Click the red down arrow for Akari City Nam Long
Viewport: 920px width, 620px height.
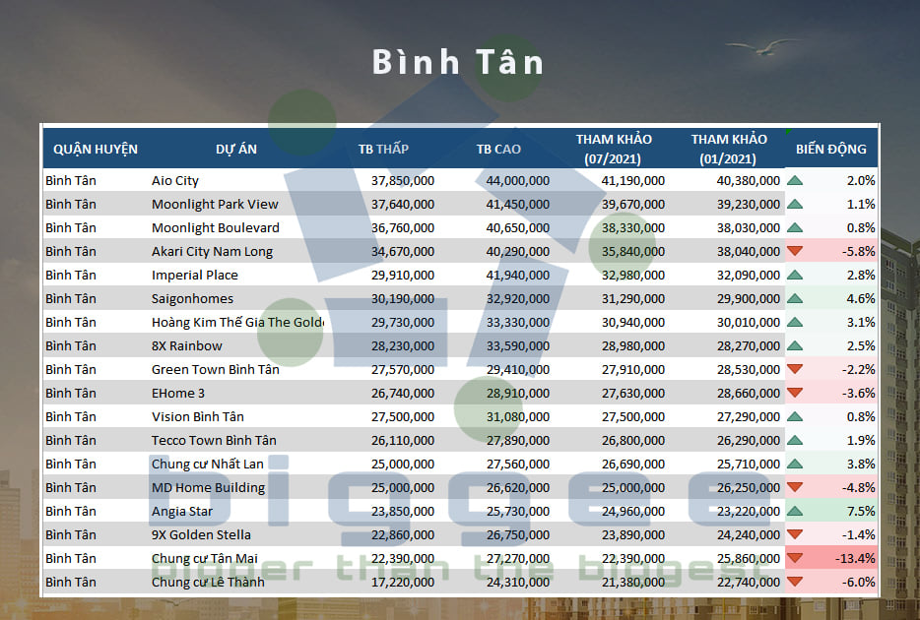[794, 251]
